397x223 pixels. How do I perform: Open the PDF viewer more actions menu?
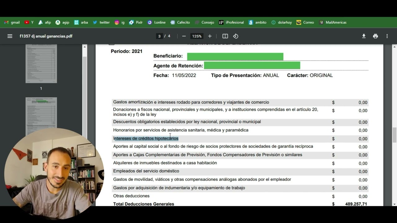[387, 36]
